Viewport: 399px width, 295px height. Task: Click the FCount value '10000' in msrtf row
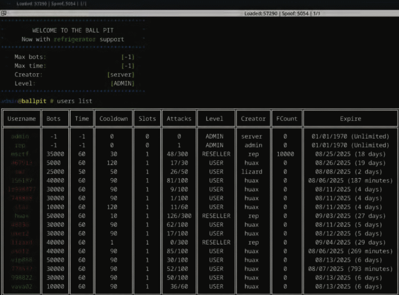pyautogui.click(x=285, y=154)
